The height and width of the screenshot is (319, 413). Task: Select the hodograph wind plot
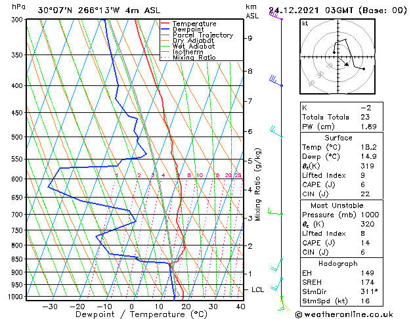pyautogui.click(x=337, y=56)
